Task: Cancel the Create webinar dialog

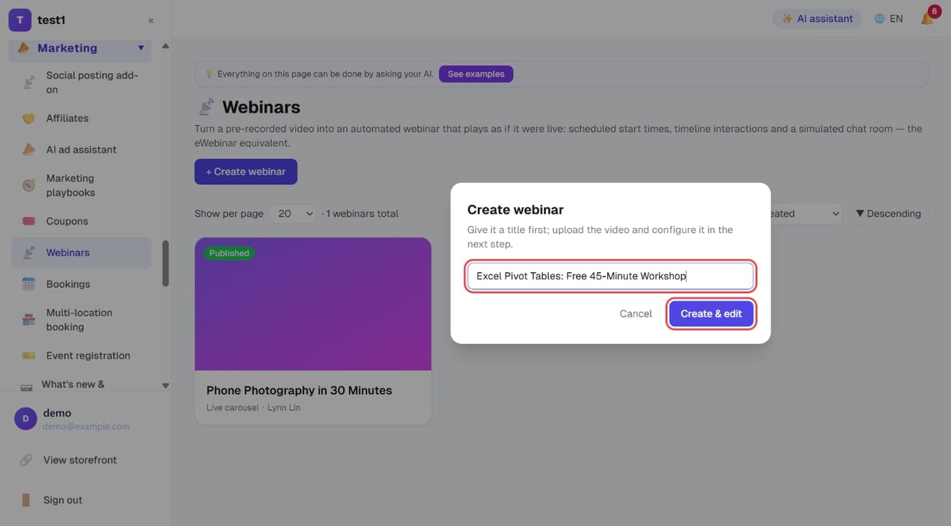Action: [636, 314]
